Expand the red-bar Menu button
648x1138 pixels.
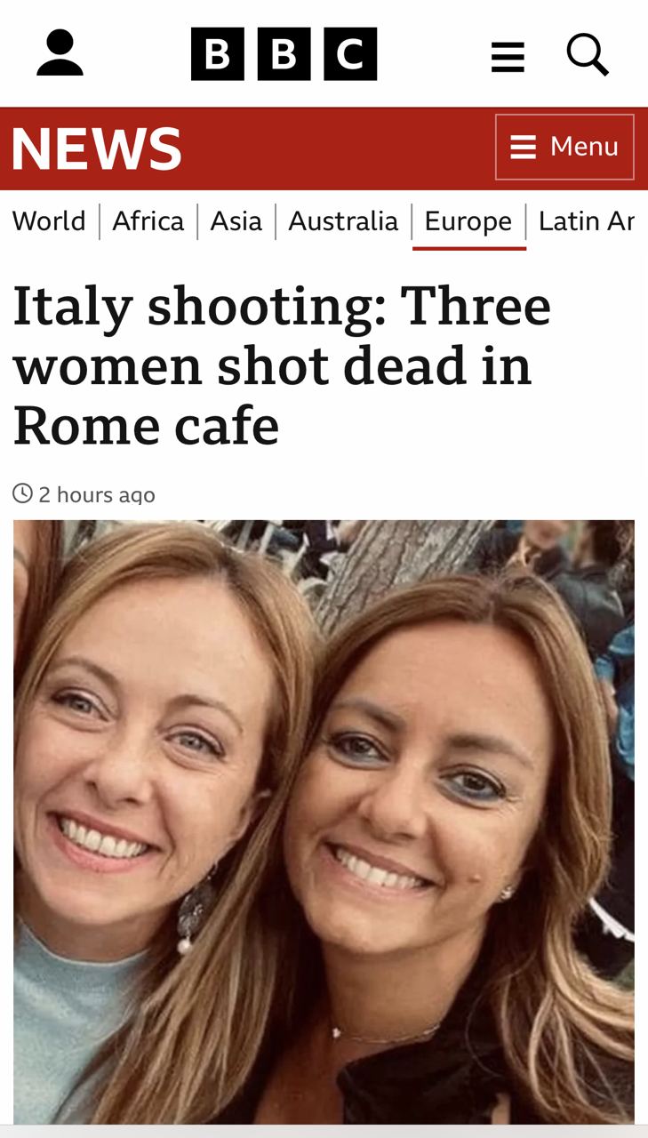564,147
